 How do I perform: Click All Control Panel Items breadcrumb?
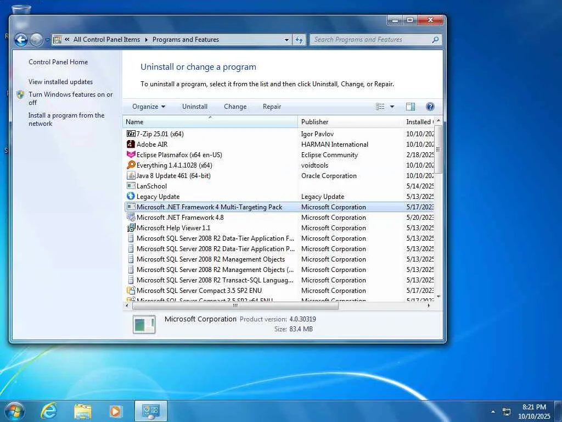tap(107, 40)
